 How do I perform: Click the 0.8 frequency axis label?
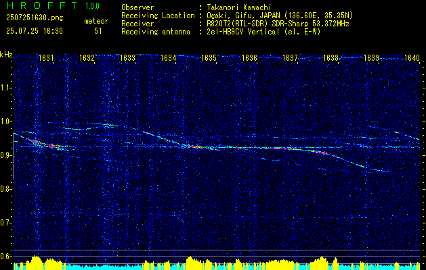[6, 189]
